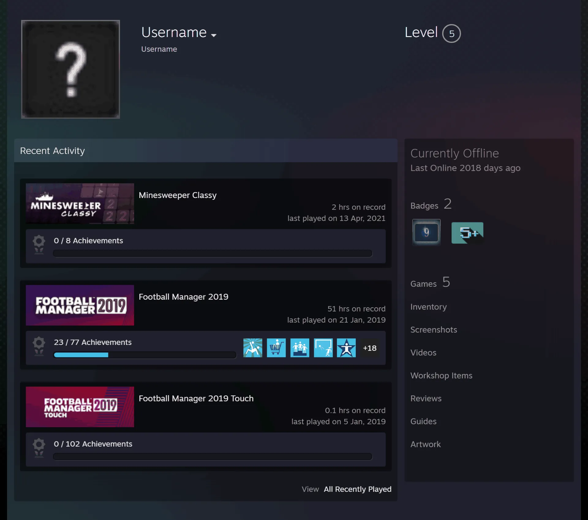588x520 pixels.
Task: Open the Videos page
Action: (x=423, y=353)
